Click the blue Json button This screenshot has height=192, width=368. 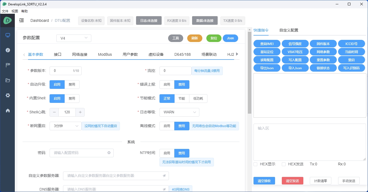tap(230, 38)
